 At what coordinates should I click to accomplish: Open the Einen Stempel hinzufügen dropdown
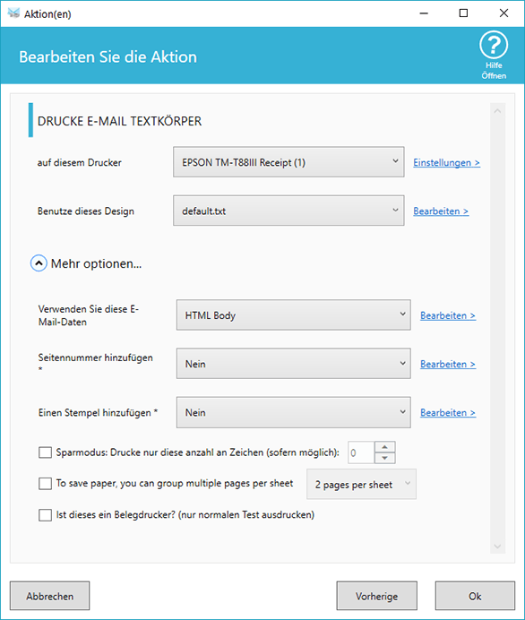click(x=293, y=412)
